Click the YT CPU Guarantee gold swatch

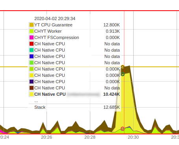point(32,25)
